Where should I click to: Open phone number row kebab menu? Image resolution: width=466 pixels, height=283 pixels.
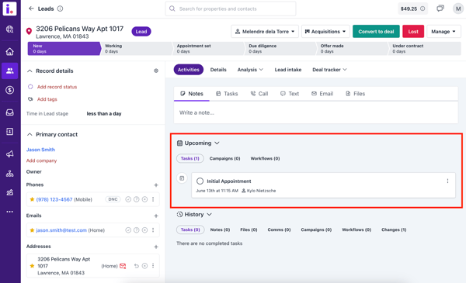click(x=153, y=199)
